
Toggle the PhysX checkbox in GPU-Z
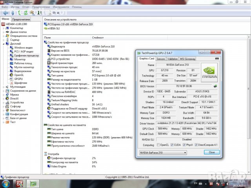184,145
